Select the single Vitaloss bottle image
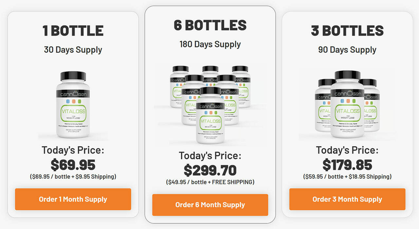 [x=73, y=106]
